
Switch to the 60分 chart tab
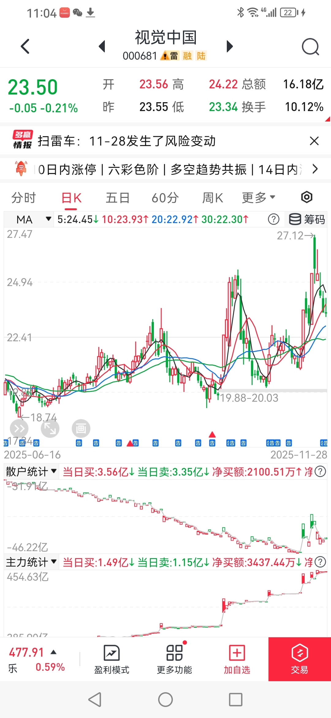click(165, 198)
